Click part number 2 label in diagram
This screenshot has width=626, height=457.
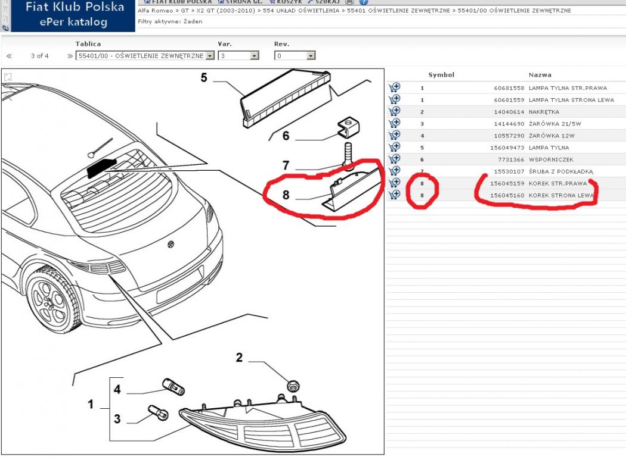[x=239, y=358]
